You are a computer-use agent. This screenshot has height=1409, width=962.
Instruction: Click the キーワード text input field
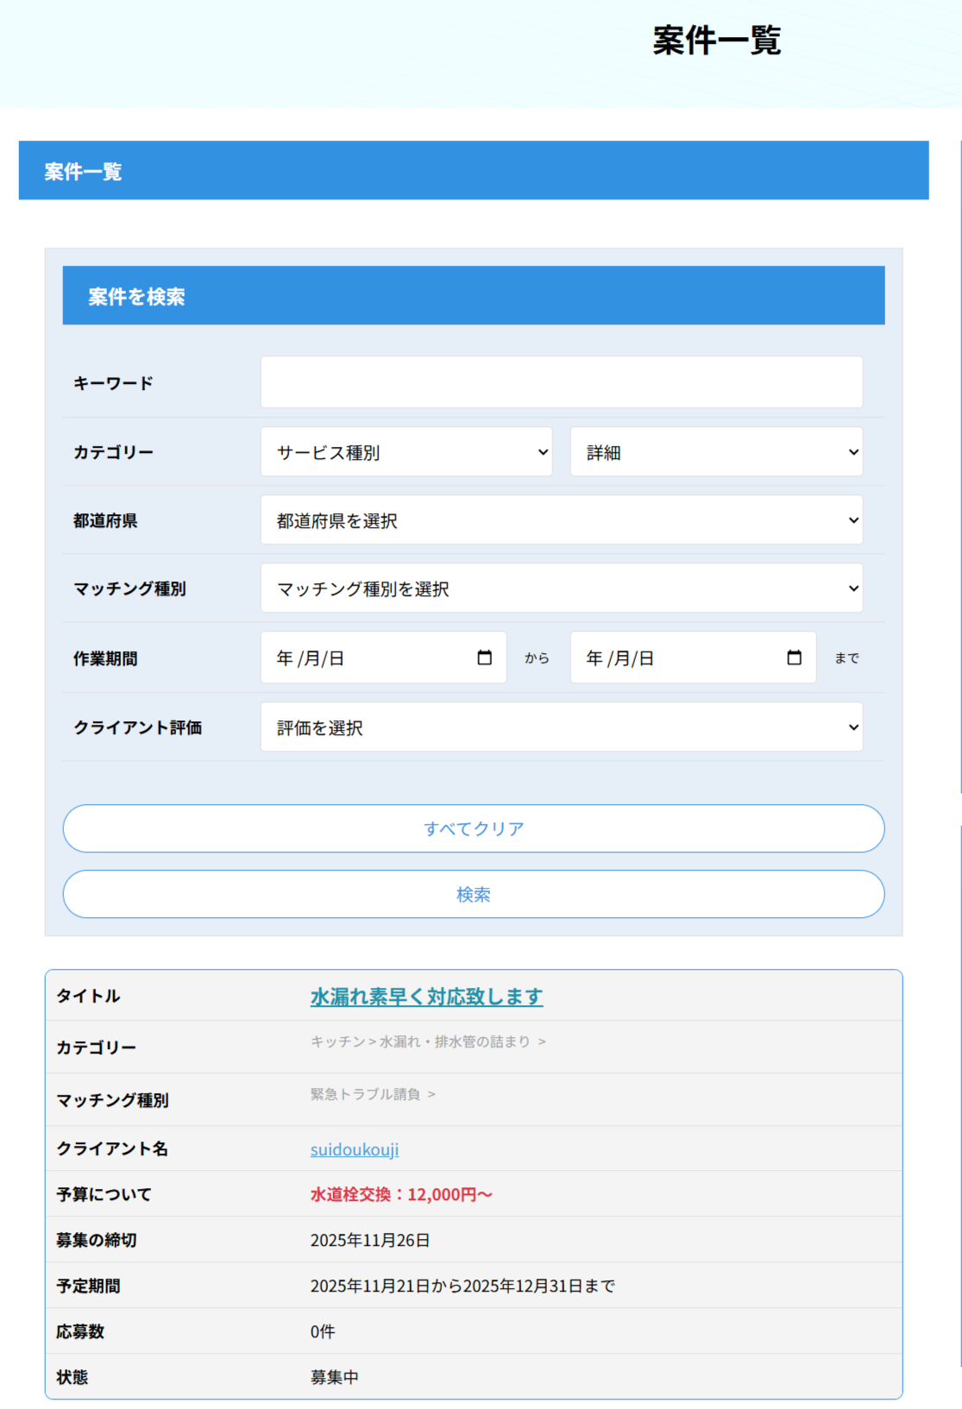point(561,382)
